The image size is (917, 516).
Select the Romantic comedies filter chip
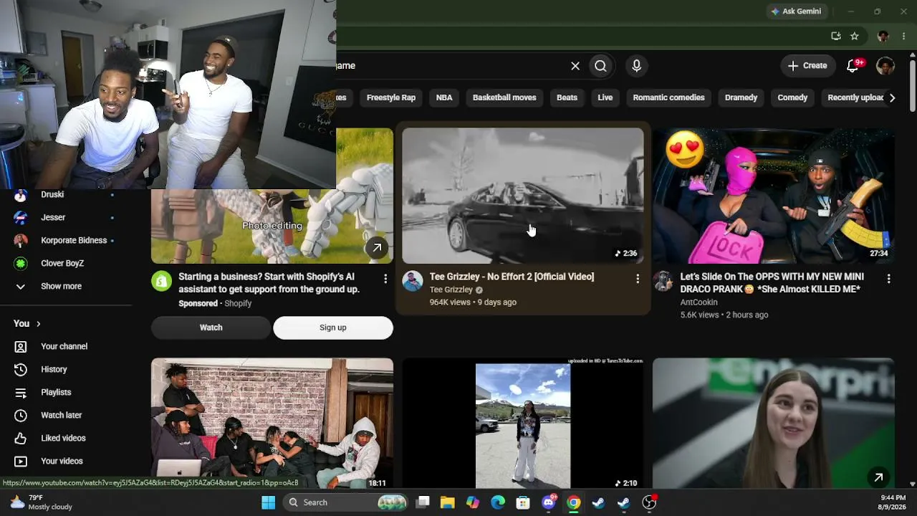pos(668,97)
